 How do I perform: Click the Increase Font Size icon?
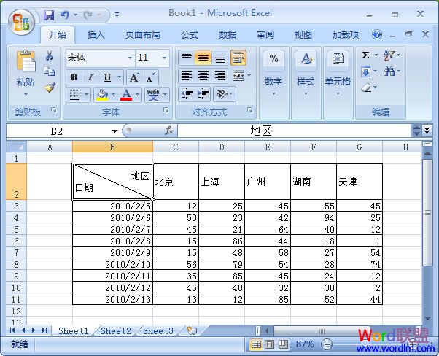tap(134, 77)
